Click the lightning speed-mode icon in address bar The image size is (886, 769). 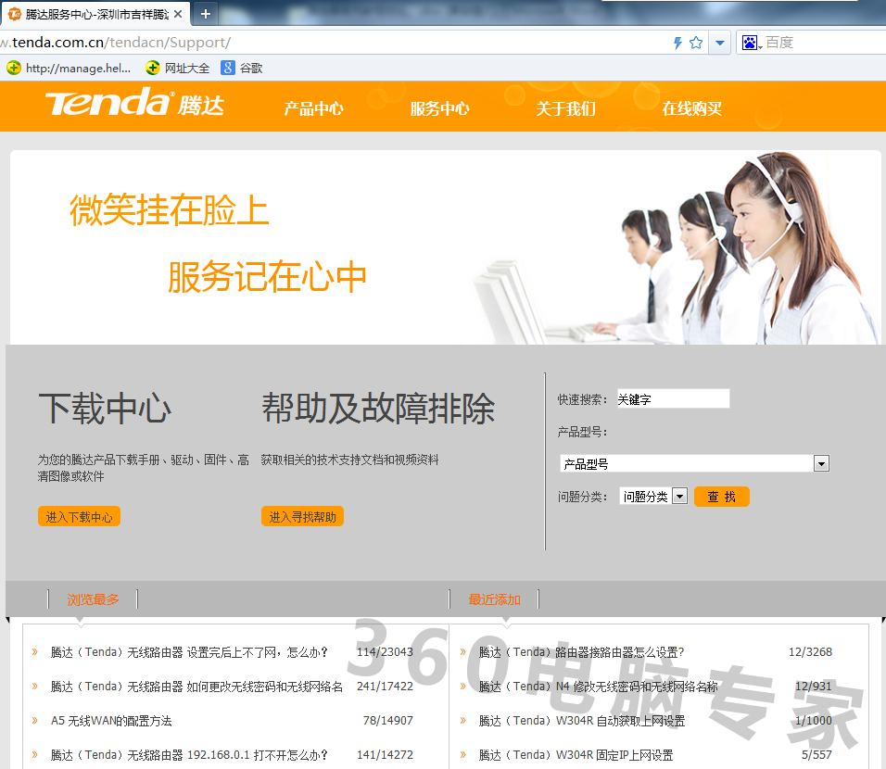[677, 43]
